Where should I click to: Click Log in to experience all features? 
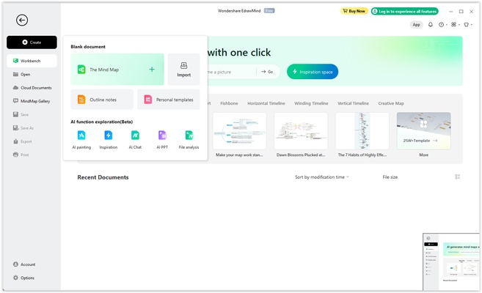pyautogui.click(x=404, y=11)
